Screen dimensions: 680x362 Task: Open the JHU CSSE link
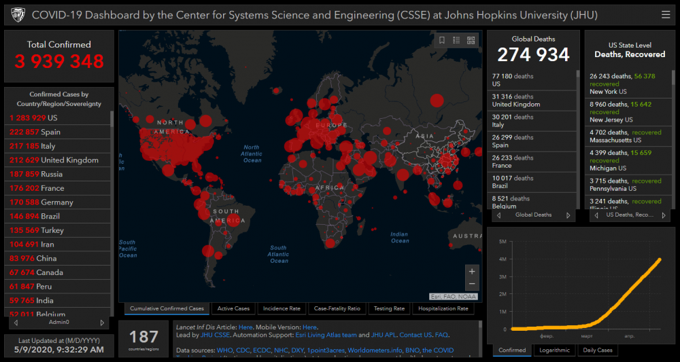215,335
